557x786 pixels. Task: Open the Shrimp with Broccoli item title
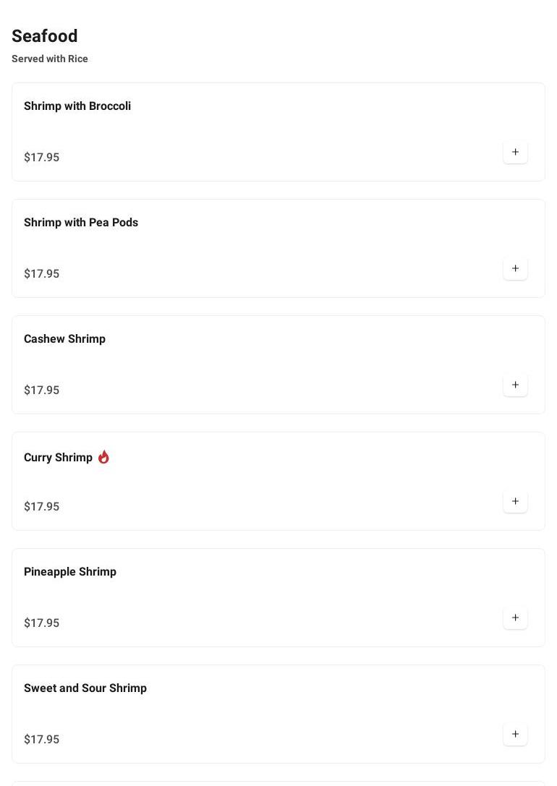[77, 106]
